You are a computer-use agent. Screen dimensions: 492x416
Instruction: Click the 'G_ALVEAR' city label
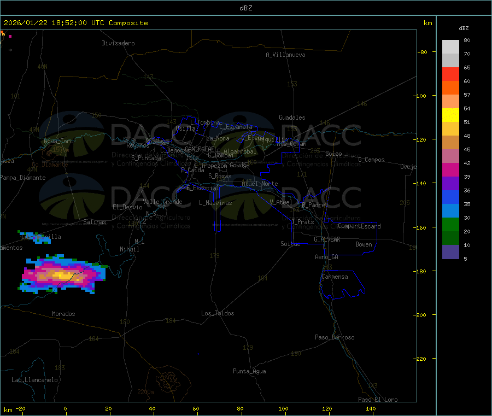click(x=327, y=239)
